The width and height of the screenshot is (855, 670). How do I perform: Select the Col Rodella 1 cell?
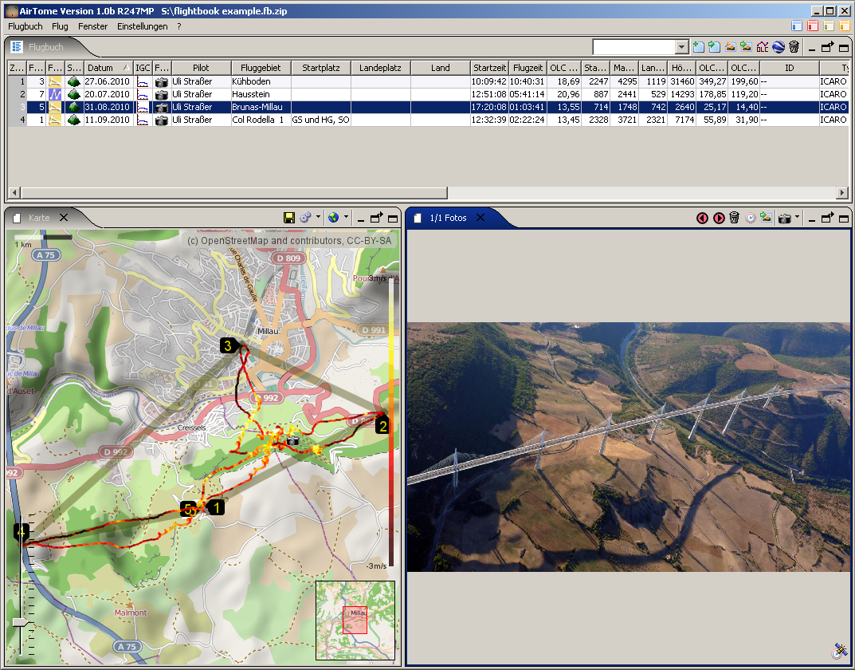261,120
